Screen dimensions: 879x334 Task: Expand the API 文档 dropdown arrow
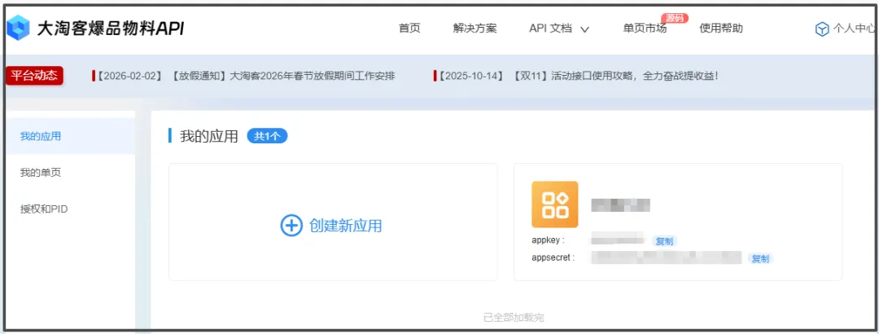tap(584, 29)
